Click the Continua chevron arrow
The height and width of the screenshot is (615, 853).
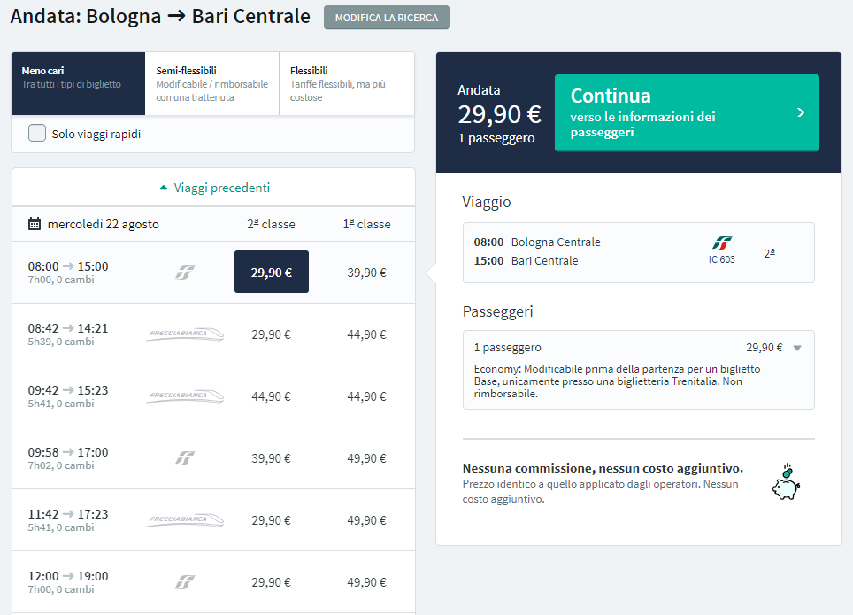click(801, 112)
